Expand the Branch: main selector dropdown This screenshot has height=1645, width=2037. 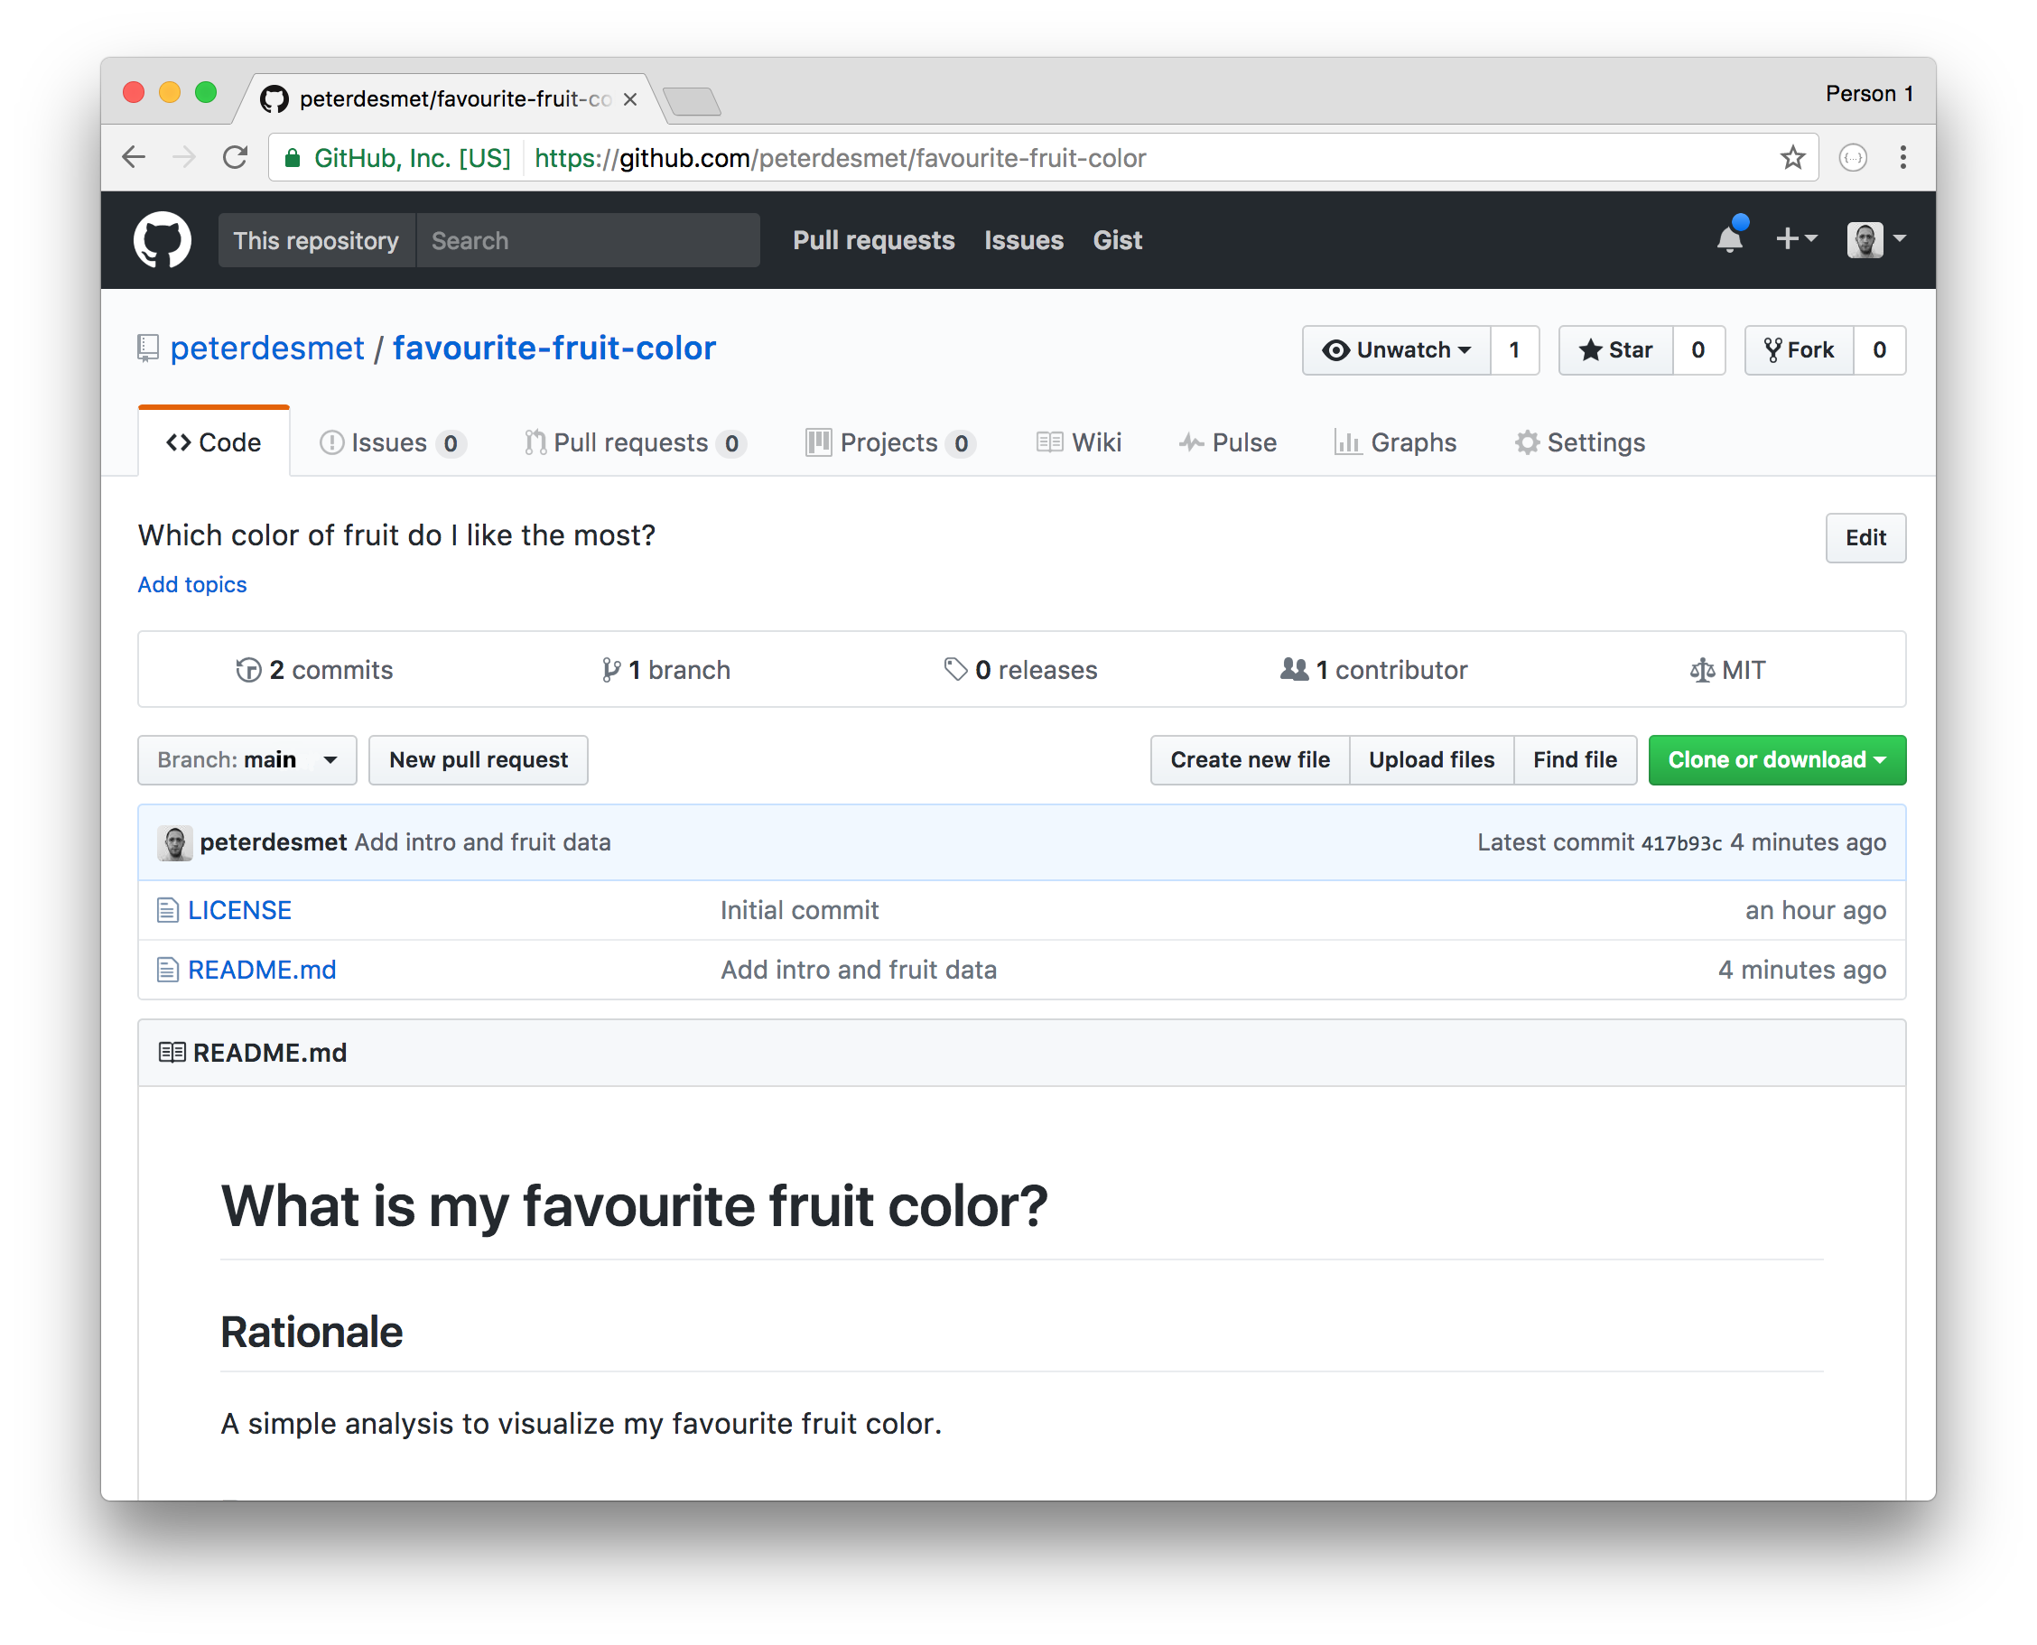[x=240, y=760]
